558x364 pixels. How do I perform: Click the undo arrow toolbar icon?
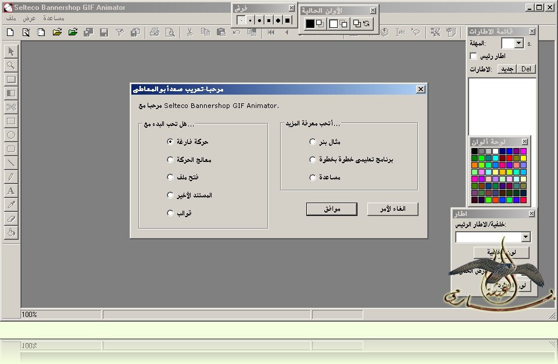point(237,33)
